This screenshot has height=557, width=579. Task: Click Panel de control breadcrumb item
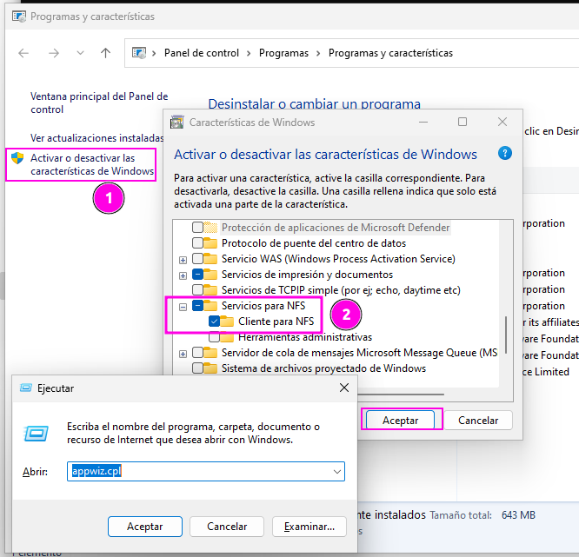click(201, 53)
